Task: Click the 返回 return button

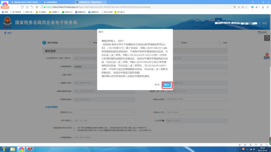Action: click(x=262, y=32)
